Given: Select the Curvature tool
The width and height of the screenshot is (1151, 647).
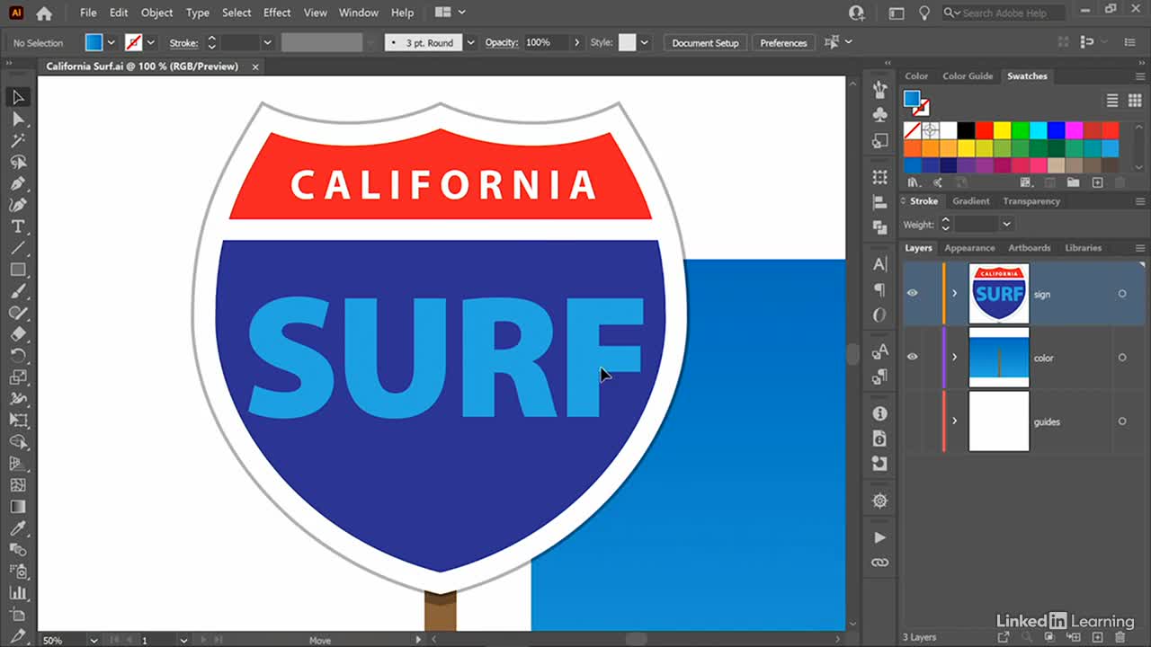Looking at the screenshot, I should (18, 205).
